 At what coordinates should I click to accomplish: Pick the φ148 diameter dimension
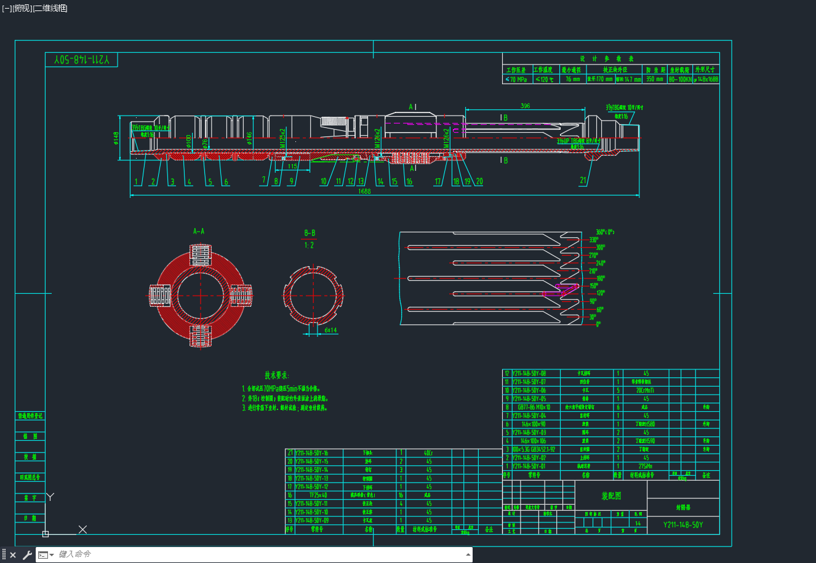116,138
